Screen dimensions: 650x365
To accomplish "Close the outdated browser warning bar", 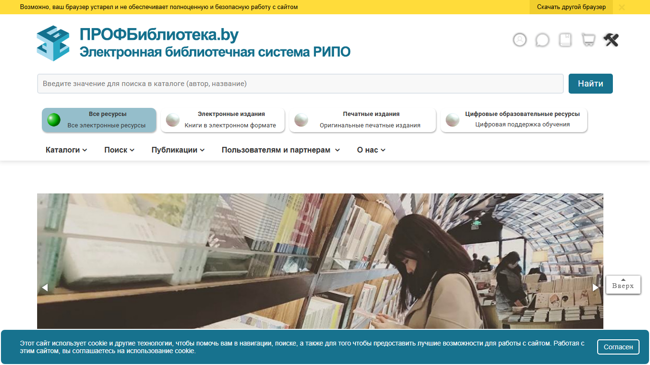I will pos(621,7).
